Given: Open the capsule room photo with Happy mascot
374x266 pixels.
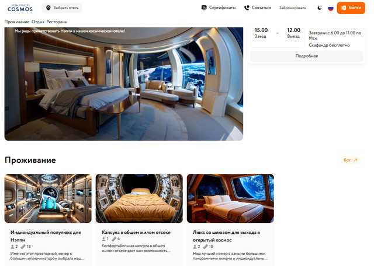Looking at the screenshot, I should point(48,198).
